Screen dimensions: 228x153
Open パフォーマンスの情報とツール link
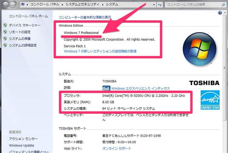pos(29,151)
